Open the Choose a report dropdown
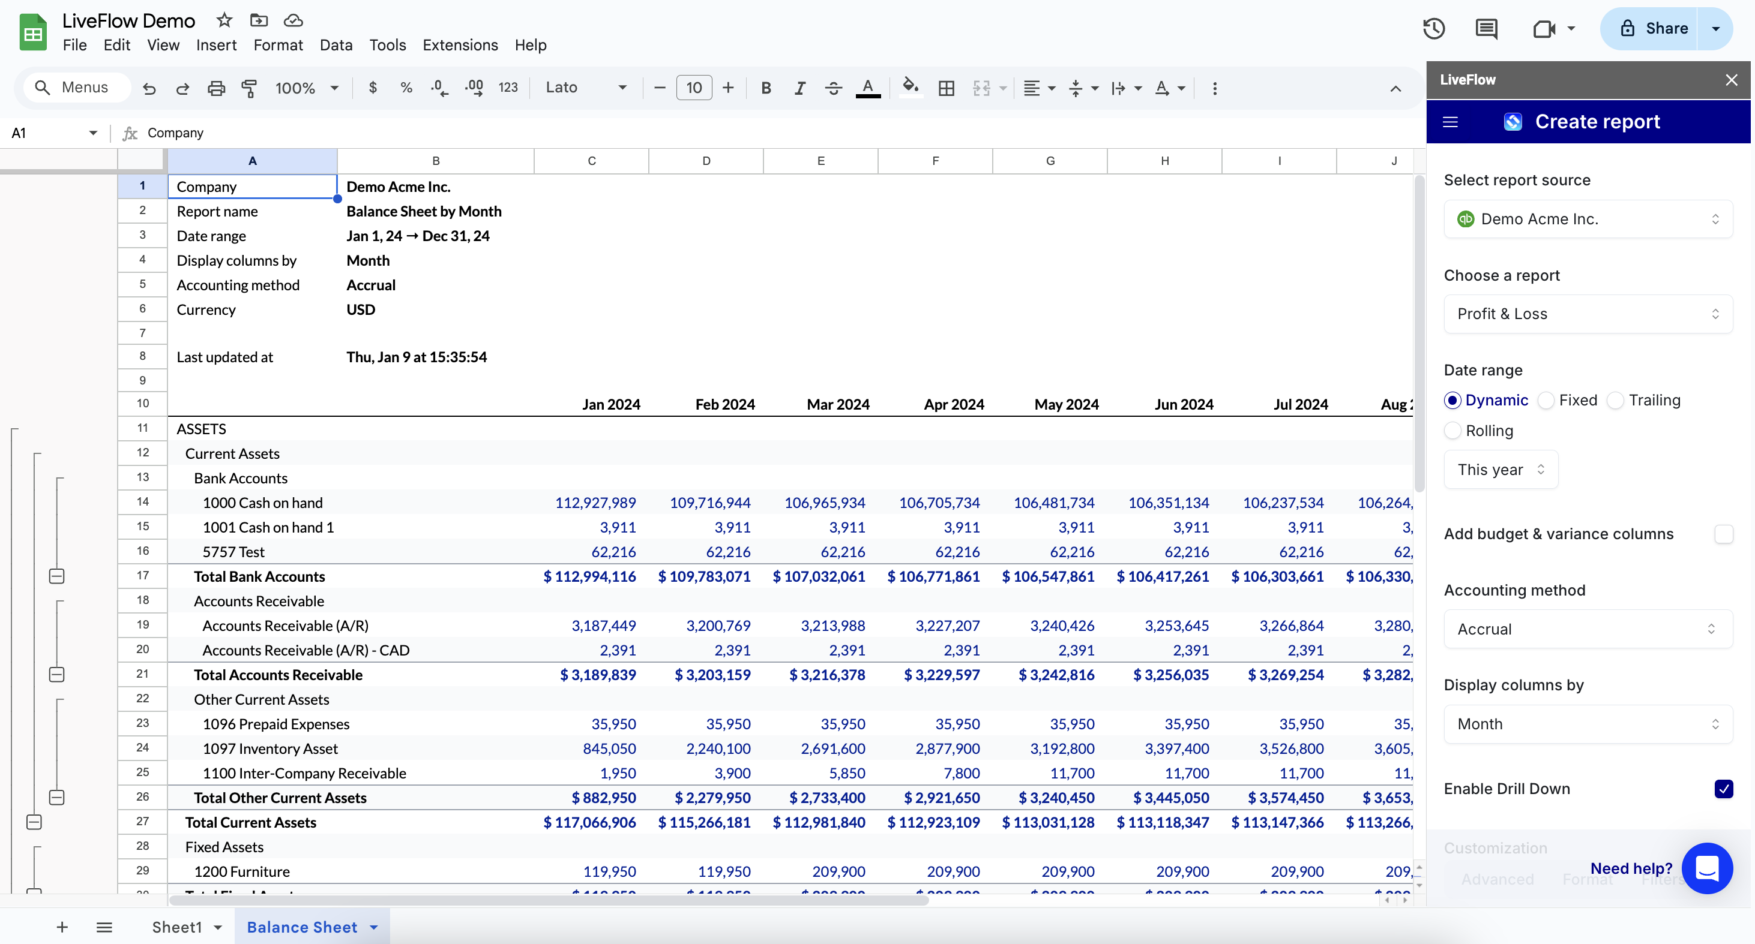This screenshot has width=1755, height=944. point(1588,314)
